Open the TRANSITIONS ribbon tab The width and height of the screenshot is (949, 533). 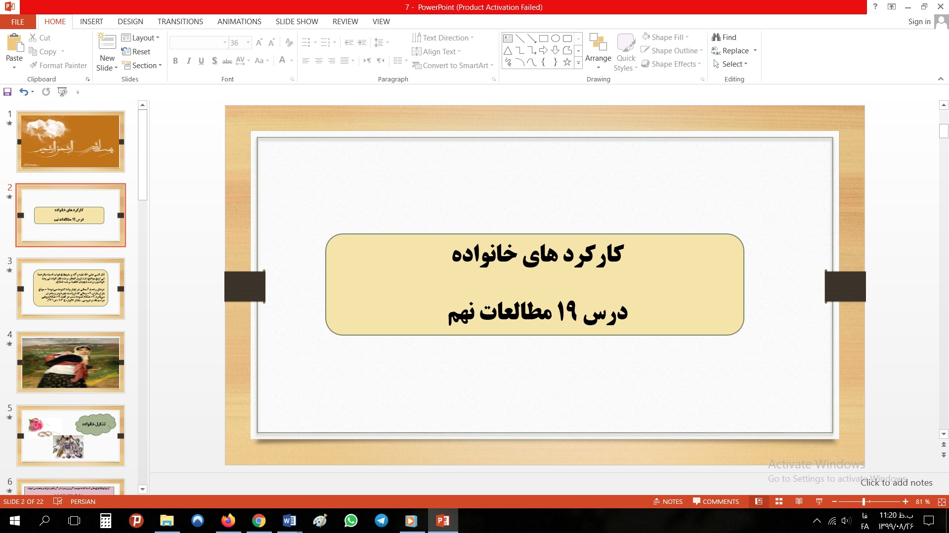pos(180,22)
